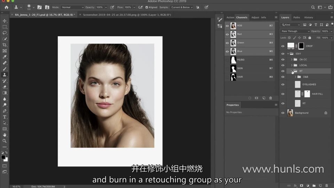Select the Gradient tool

coord(5,93)
